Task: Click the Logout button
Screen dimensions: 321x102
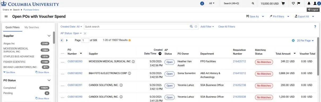Action: (x=313, y=10)
